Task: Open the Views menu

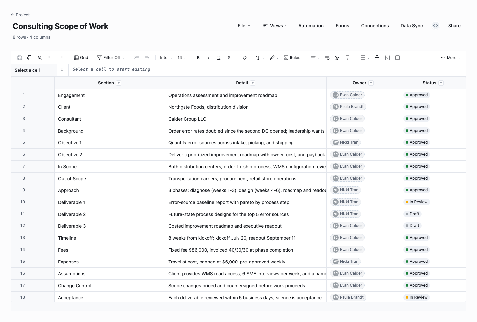Action: click(x=275, y=26)
